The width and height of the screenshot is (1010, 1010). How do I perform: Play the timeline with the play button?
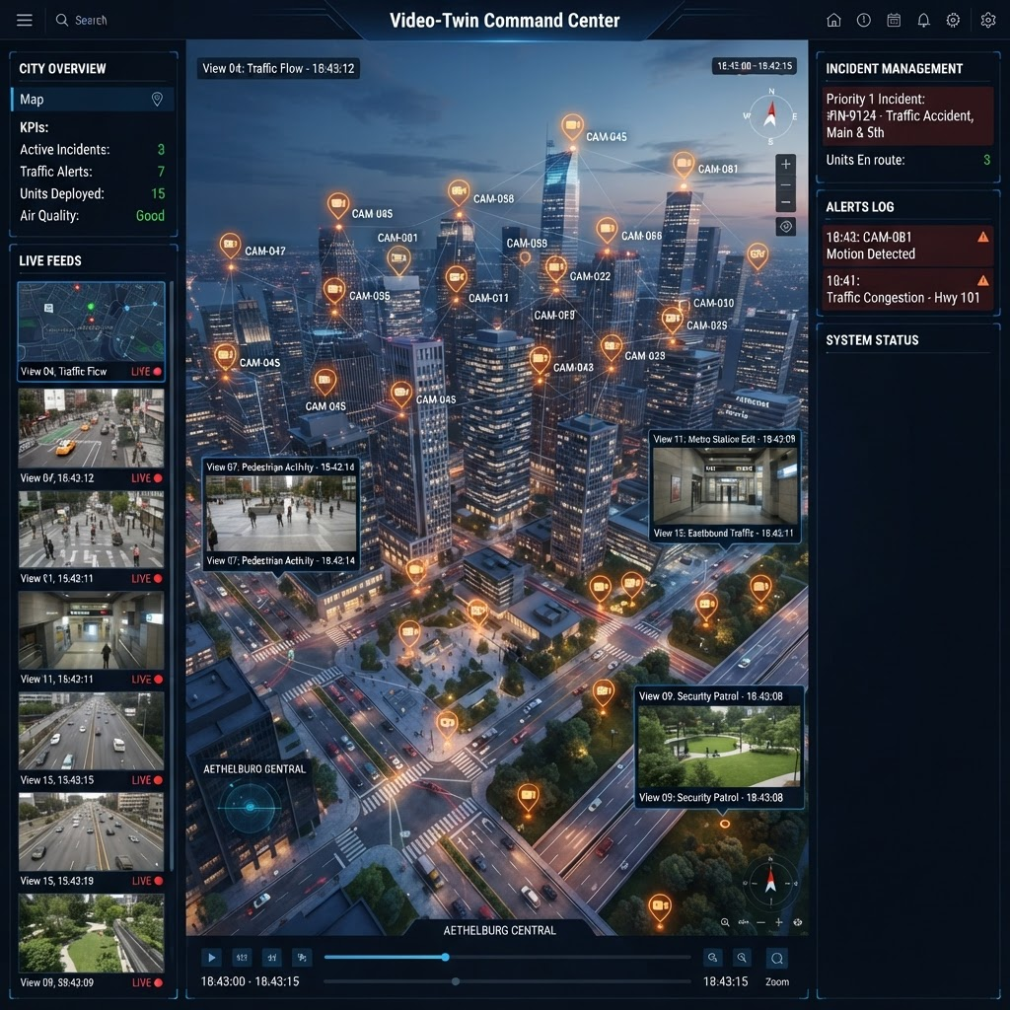[211, 958]
